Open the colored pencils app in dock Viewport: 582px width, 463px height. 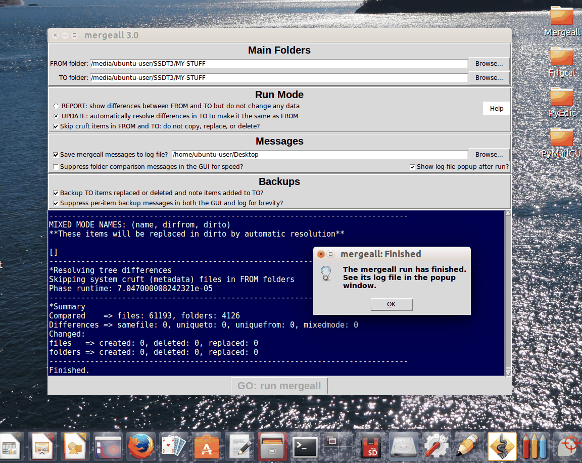click(535, 446)
